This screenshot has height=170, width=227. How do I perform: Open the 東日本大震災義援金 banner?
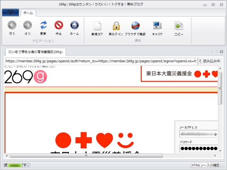(x=180, y=73)
